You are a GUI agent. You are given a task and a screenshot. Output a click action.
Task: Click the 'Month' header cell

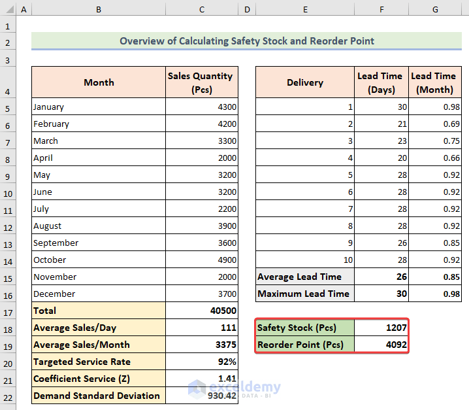click(x=99, y=82)
